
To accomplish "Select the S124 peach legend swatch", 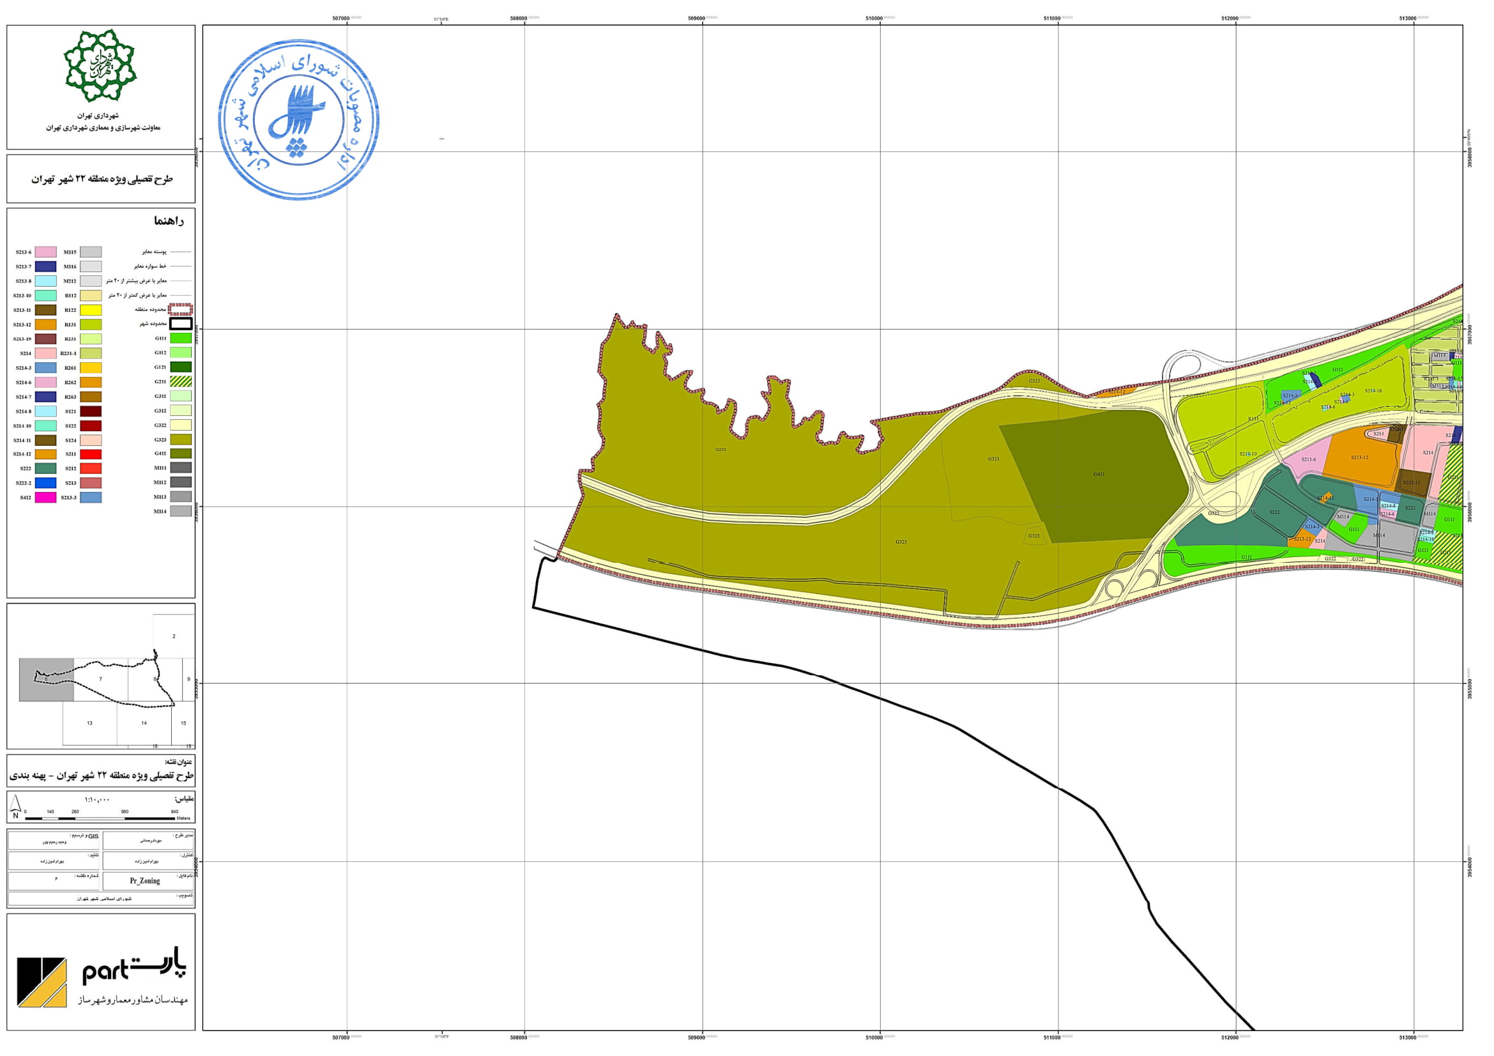I will [x=91, y=441].
